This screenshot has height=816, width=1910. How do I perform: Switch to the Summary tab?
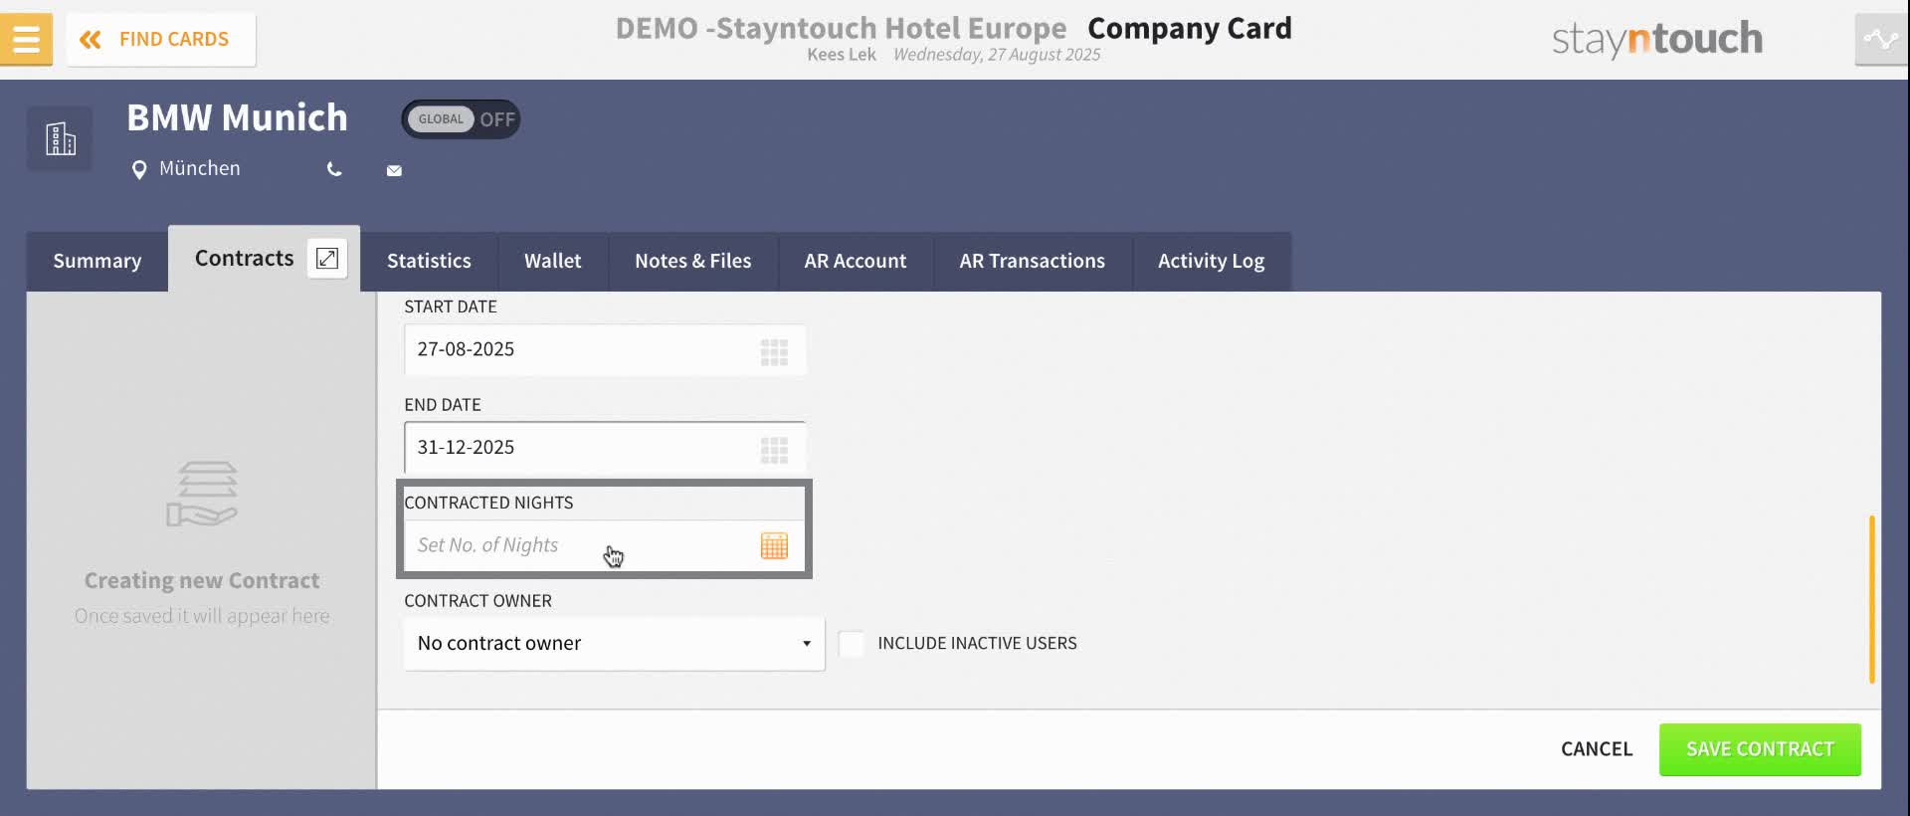click(97, 261)
